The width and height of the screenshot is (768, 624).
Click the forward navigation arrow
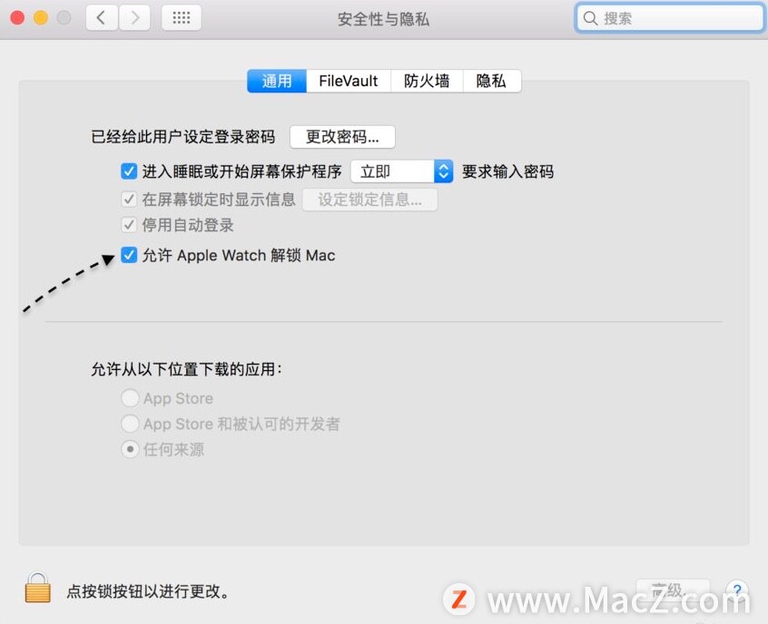coord(134,18)
